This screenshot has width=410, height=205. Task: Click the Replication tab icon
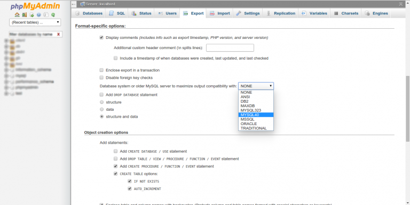(269, 13)
